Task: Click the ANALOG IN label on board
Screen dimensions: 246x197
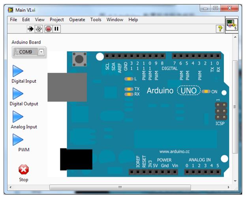Action: (200, 160)
